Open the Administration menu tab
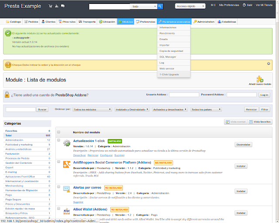Screen dimensions: 279x223 pyautogui.click(x=204, y=22)
